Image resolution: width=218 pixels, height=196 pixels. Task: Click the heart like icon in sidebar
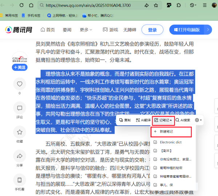(20, 84)
